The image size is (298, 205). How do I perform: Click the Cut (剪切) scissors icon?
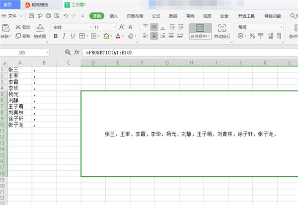click(x=18, y=27)
